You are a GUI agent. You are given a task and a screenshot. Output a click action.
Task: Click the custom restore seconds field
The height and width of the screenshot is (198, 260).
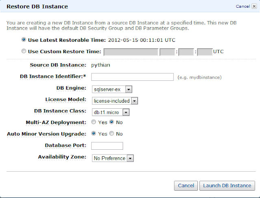point(205,52)
